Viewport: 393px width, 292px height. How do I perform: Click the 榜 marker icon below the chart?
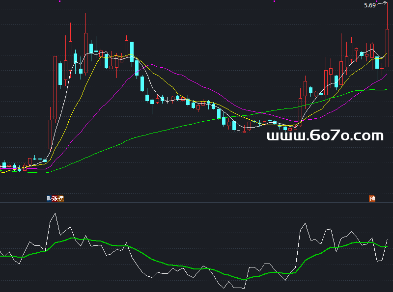(x=61, y=199)
